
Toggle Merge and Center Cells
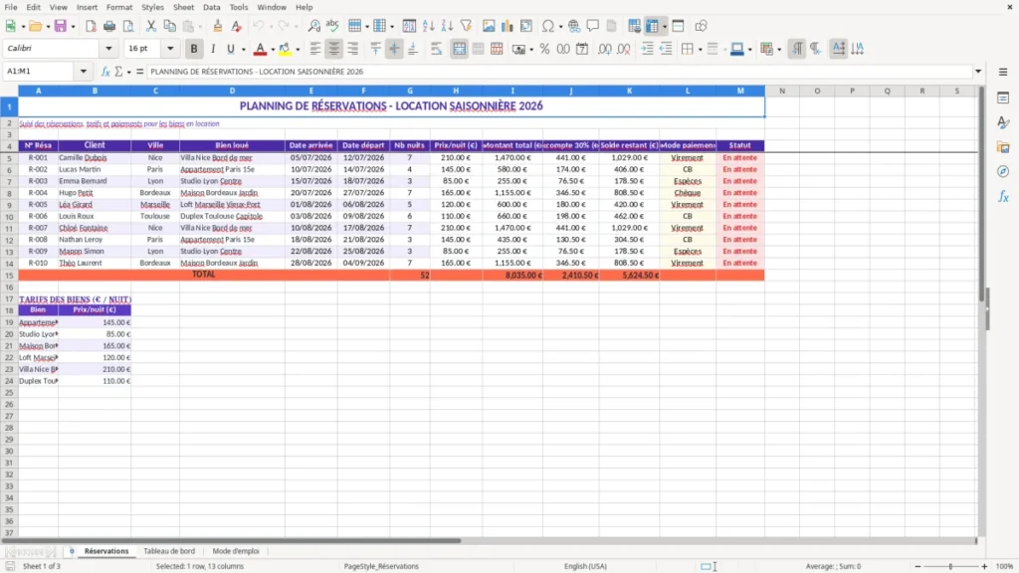tap(459, 49)
